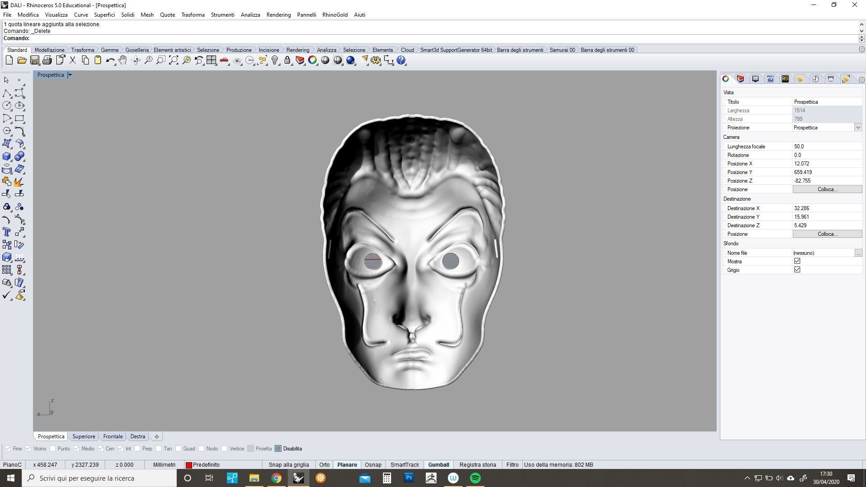
Task: Uncheck the Grigio background checkbox
Action: [797, 270]
